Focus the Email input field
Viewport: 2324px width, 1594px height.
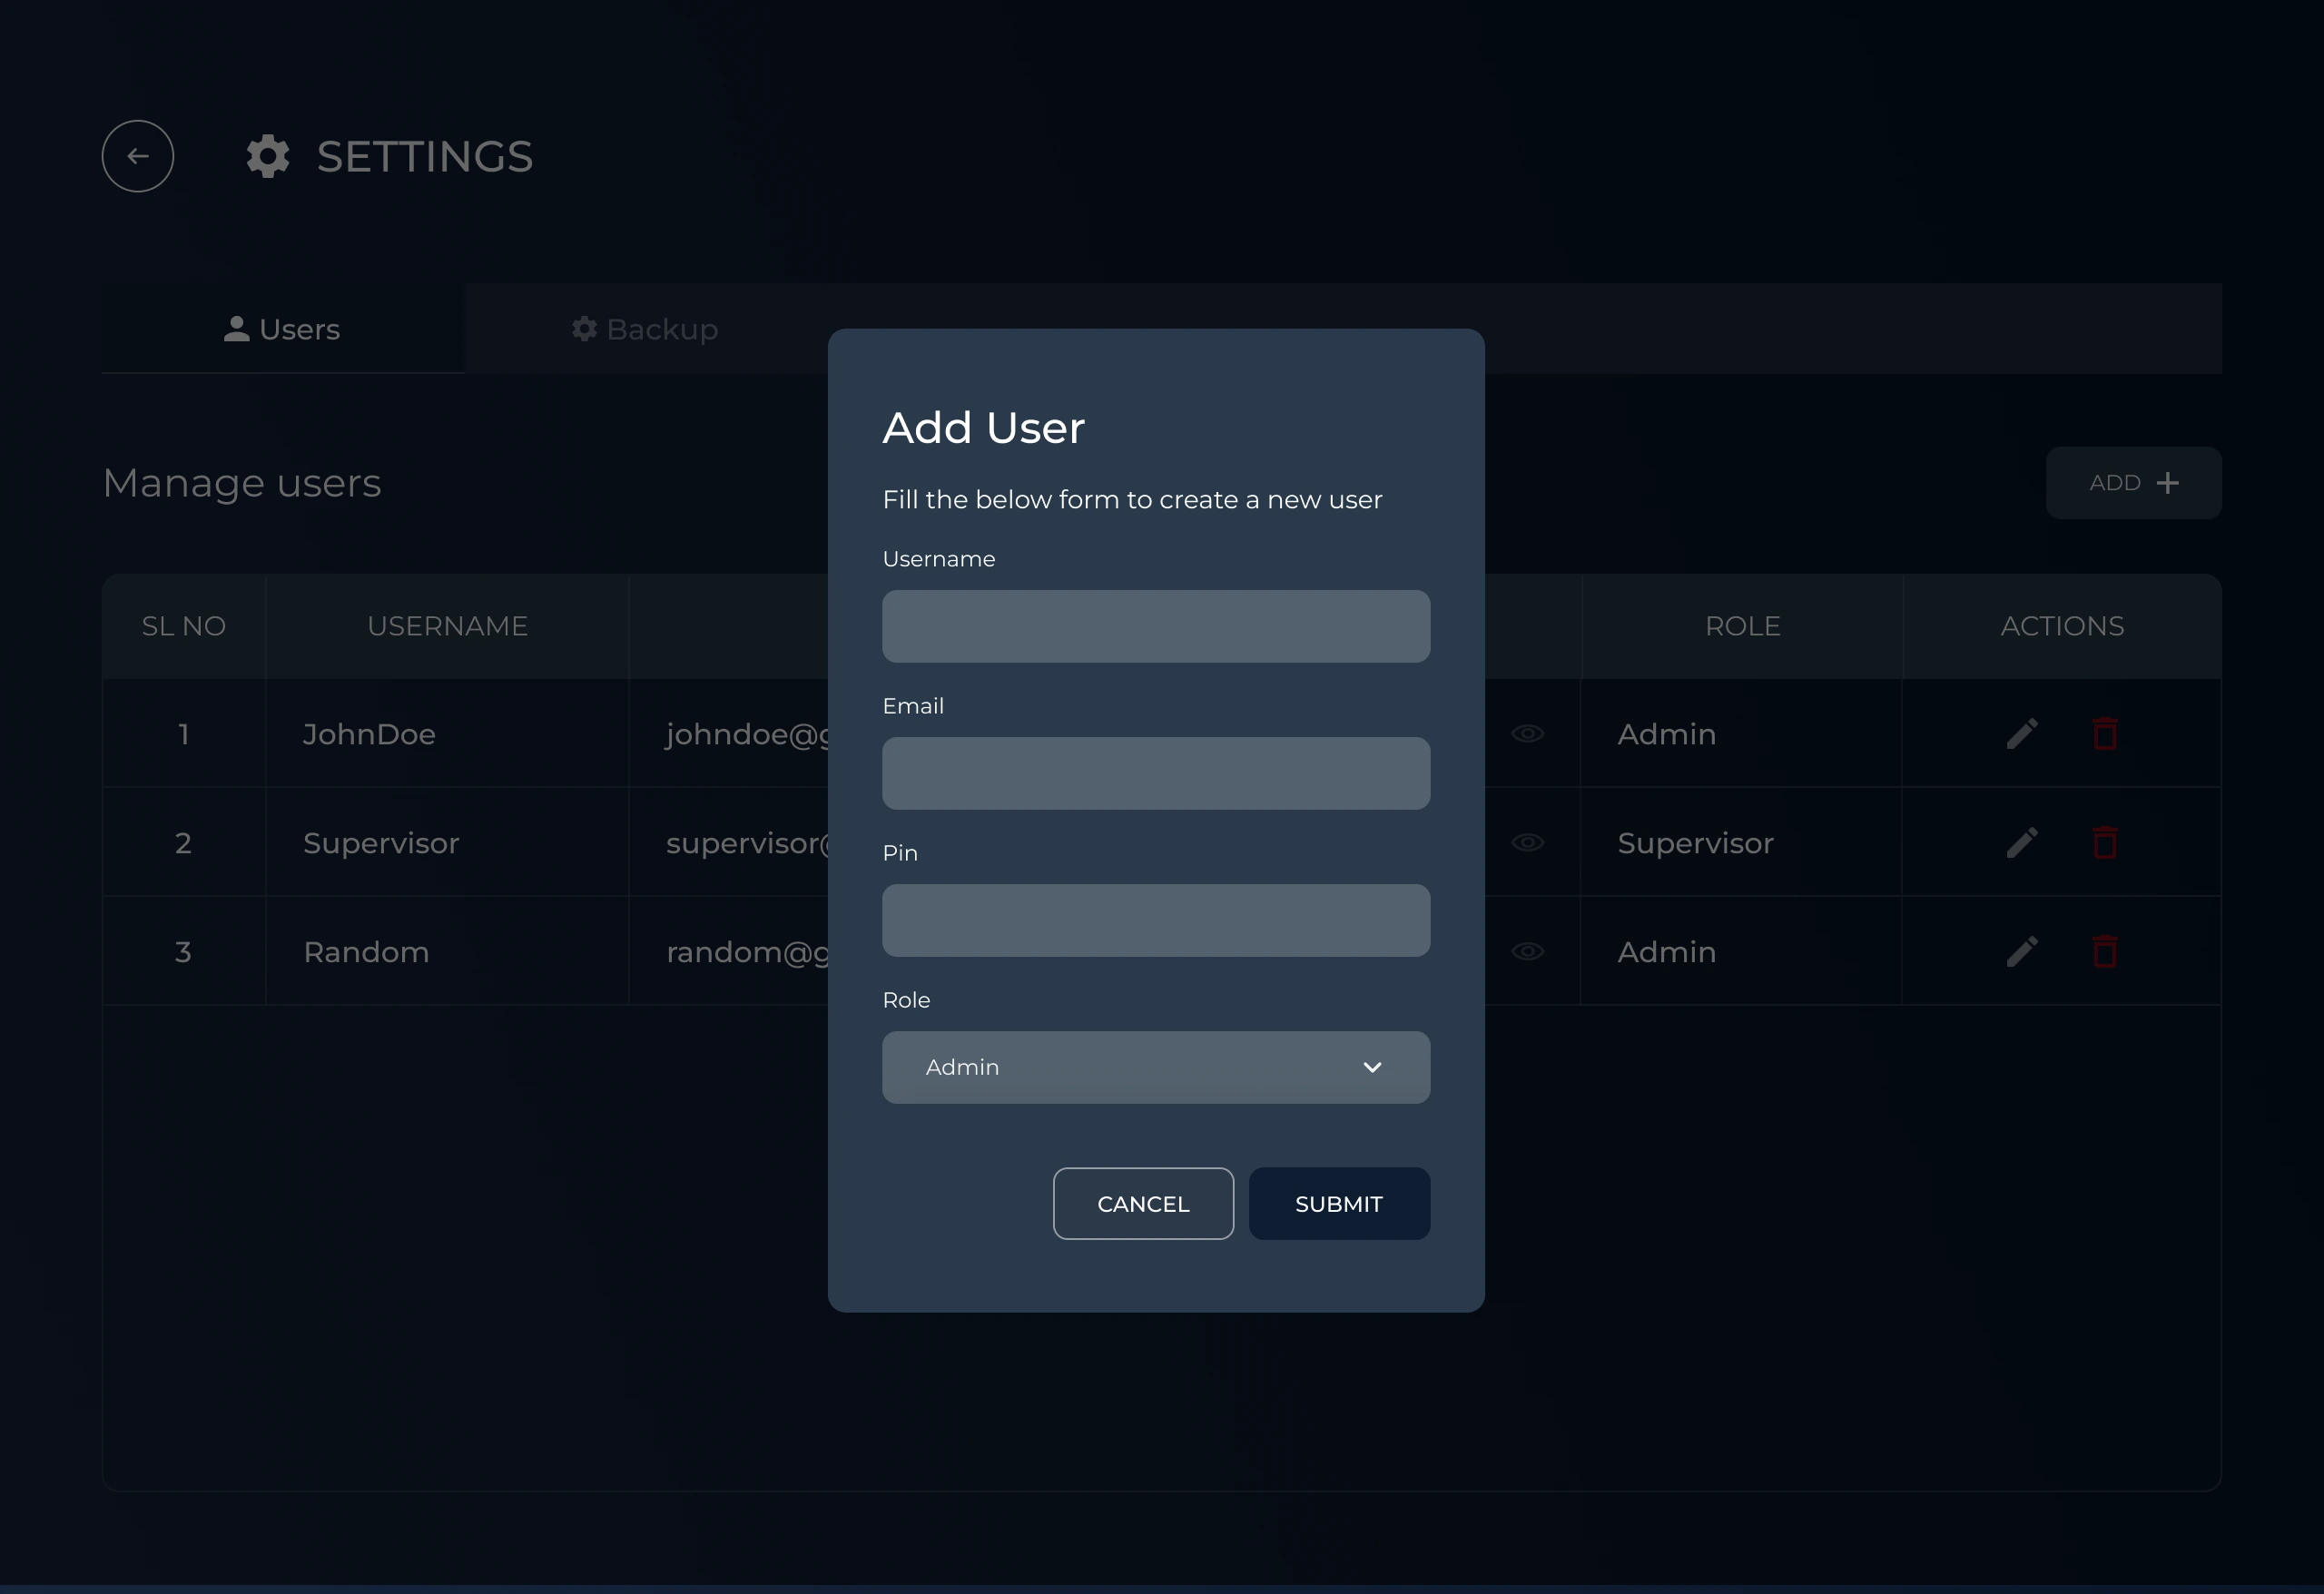click(x=1156, y=773)
